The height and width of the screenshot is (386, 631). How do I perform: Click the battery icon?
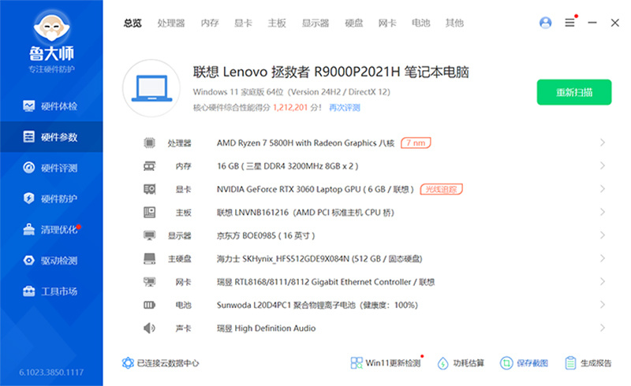pos(149,305)
